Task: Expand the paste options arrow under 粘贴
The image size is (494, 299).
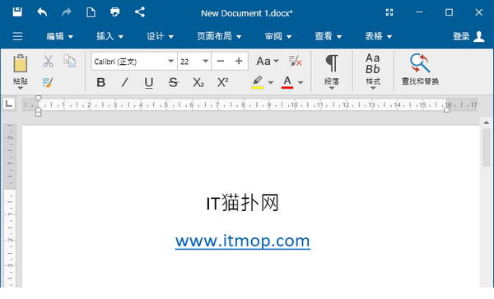Action: tap(20, 88)
